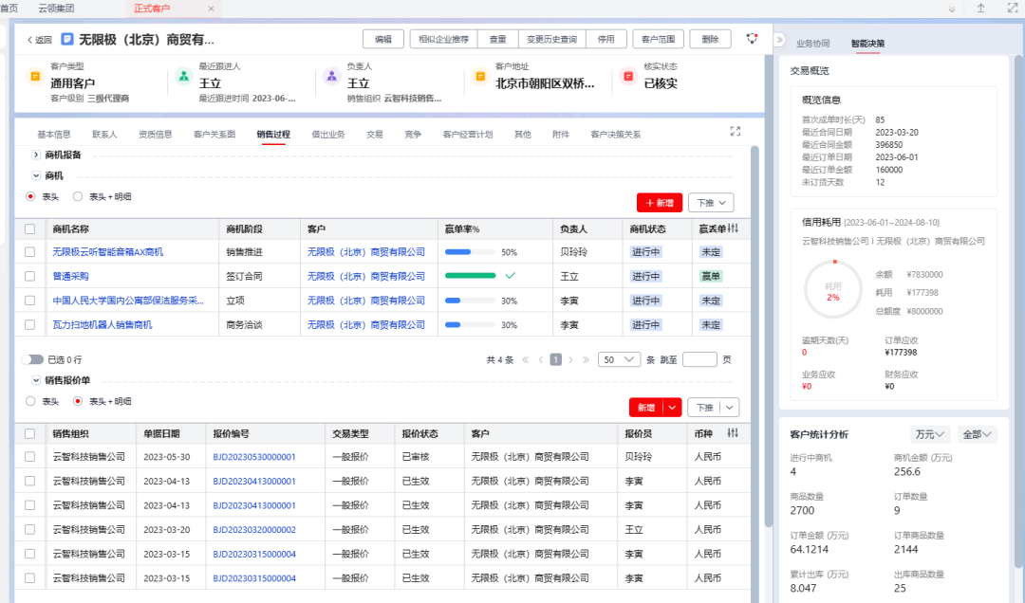This screenshot has height=603, width=1025.
Task: Open the 业务协同 panel tab
Action: pyautogui.click(x=812, y=42)
